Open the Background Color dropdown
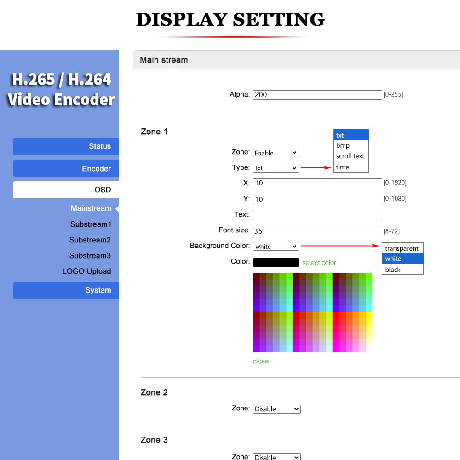The image size is (460, 460). [x=275, y=246]
